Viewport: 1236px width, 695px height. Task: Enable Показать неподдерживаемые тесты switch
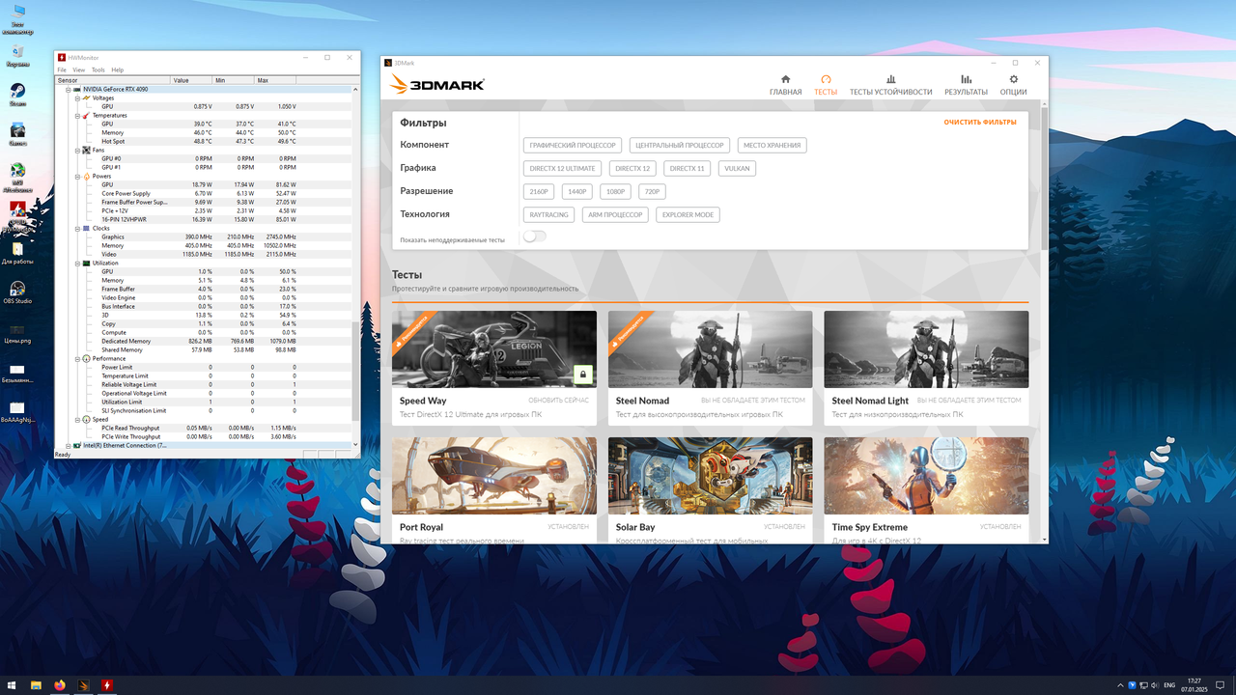[534, 236]
